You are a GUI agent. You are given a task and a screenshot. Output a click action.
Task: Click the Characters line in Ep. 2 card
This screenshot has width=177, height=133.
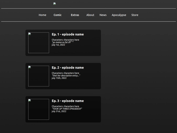65,73
